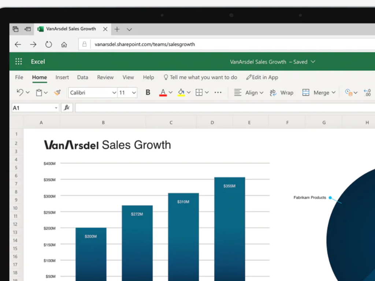
Task: Go back in the browser
Action: [18, 44]
